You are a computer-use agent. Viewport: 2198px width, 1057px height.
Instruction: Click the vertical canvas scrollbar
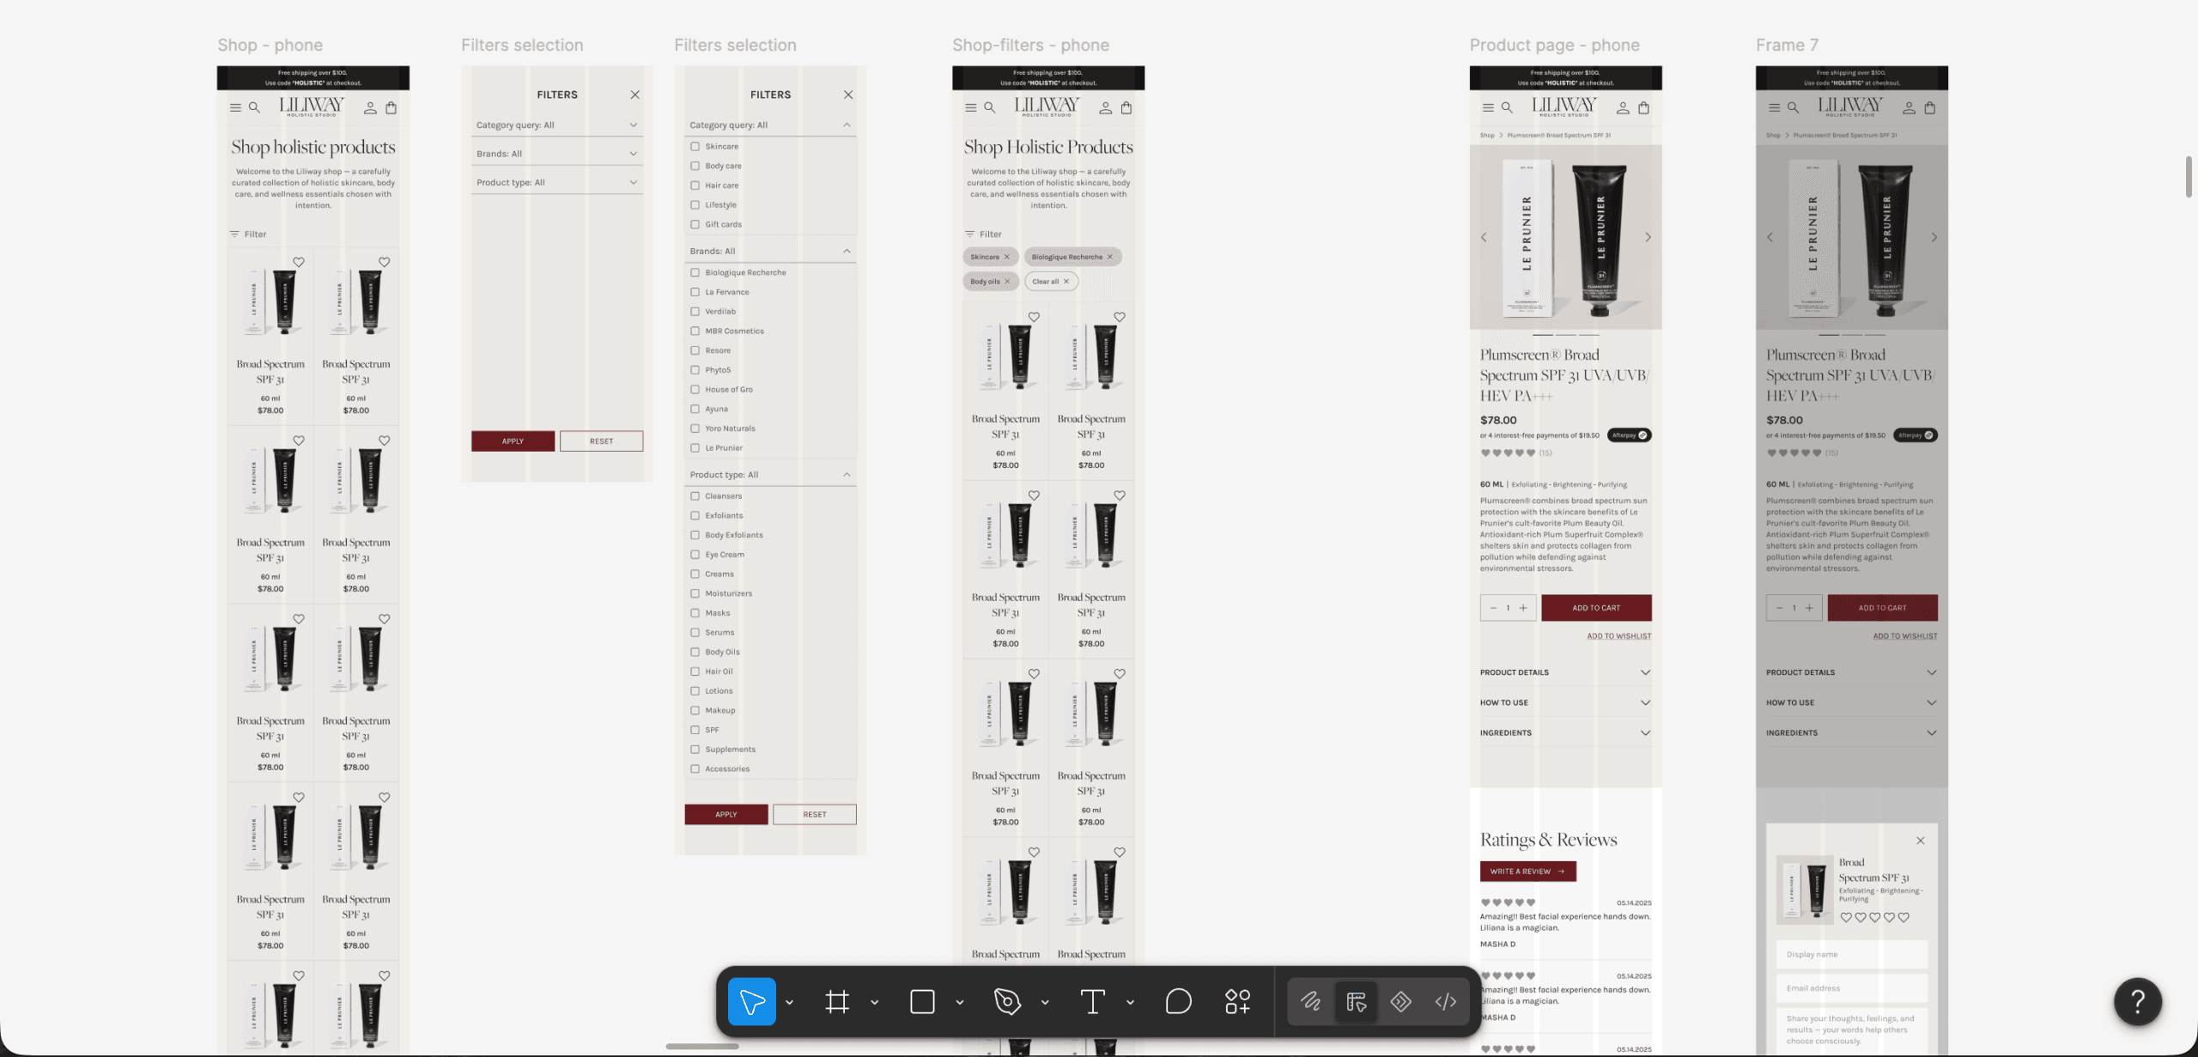[x=2189, y=177]
